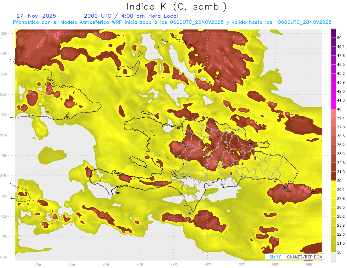This screenshot has height=268, width=347.
Task: Pick the olive colorbar segment between 20 and 21.3
Action: pos(333,247)
